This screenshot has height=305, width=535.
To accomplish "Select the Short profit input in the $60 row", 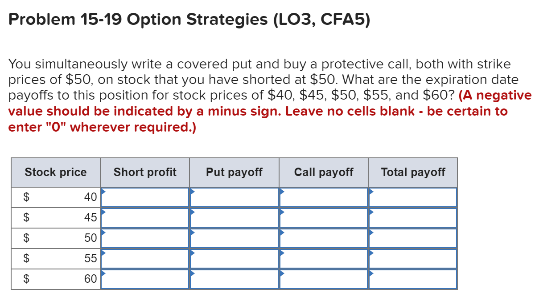I will pos(145,279).
